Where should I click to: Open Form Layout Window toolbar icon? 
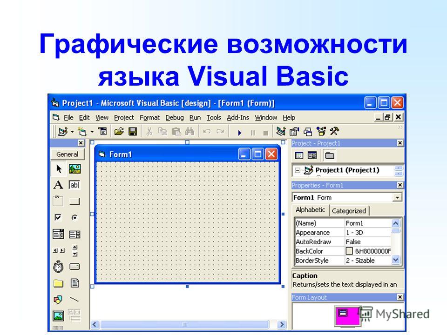(308, 132)
